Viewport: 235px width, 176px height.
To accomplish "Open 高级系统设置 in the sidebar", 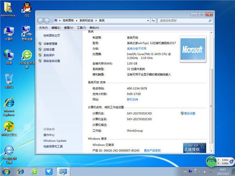I will 52,61.
